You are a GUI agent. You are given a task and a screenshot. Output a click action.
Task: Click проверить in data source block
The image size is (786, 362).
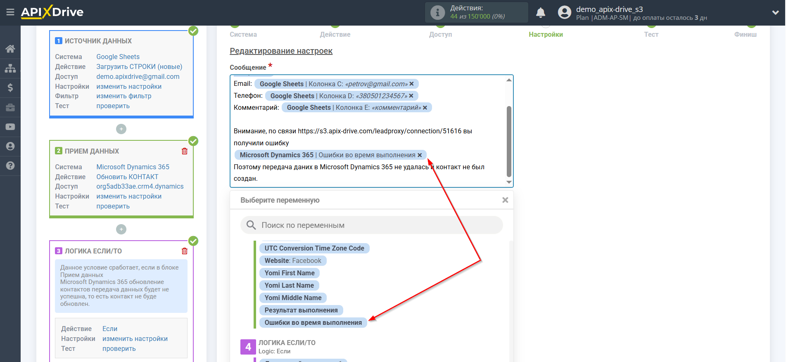coord(113,106)
